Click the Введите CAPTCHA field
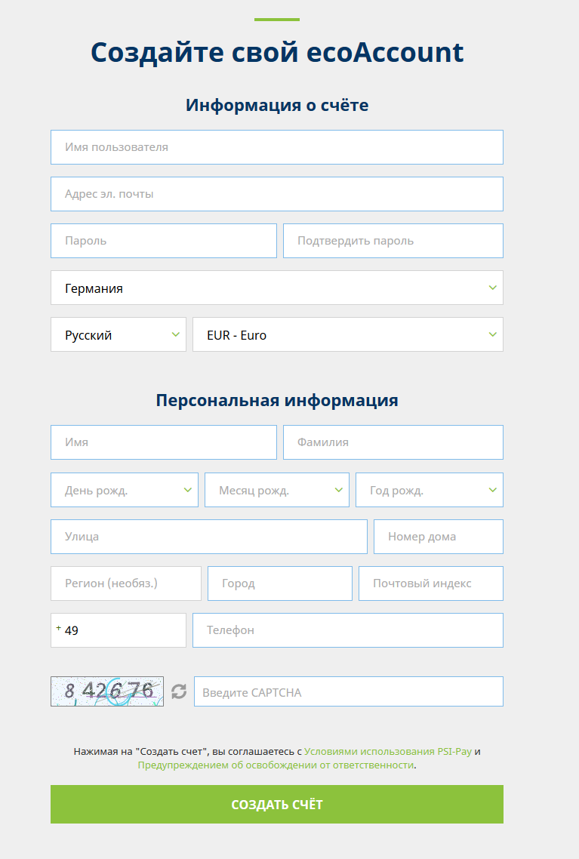The image size is (579, 859). click(349, 691)
